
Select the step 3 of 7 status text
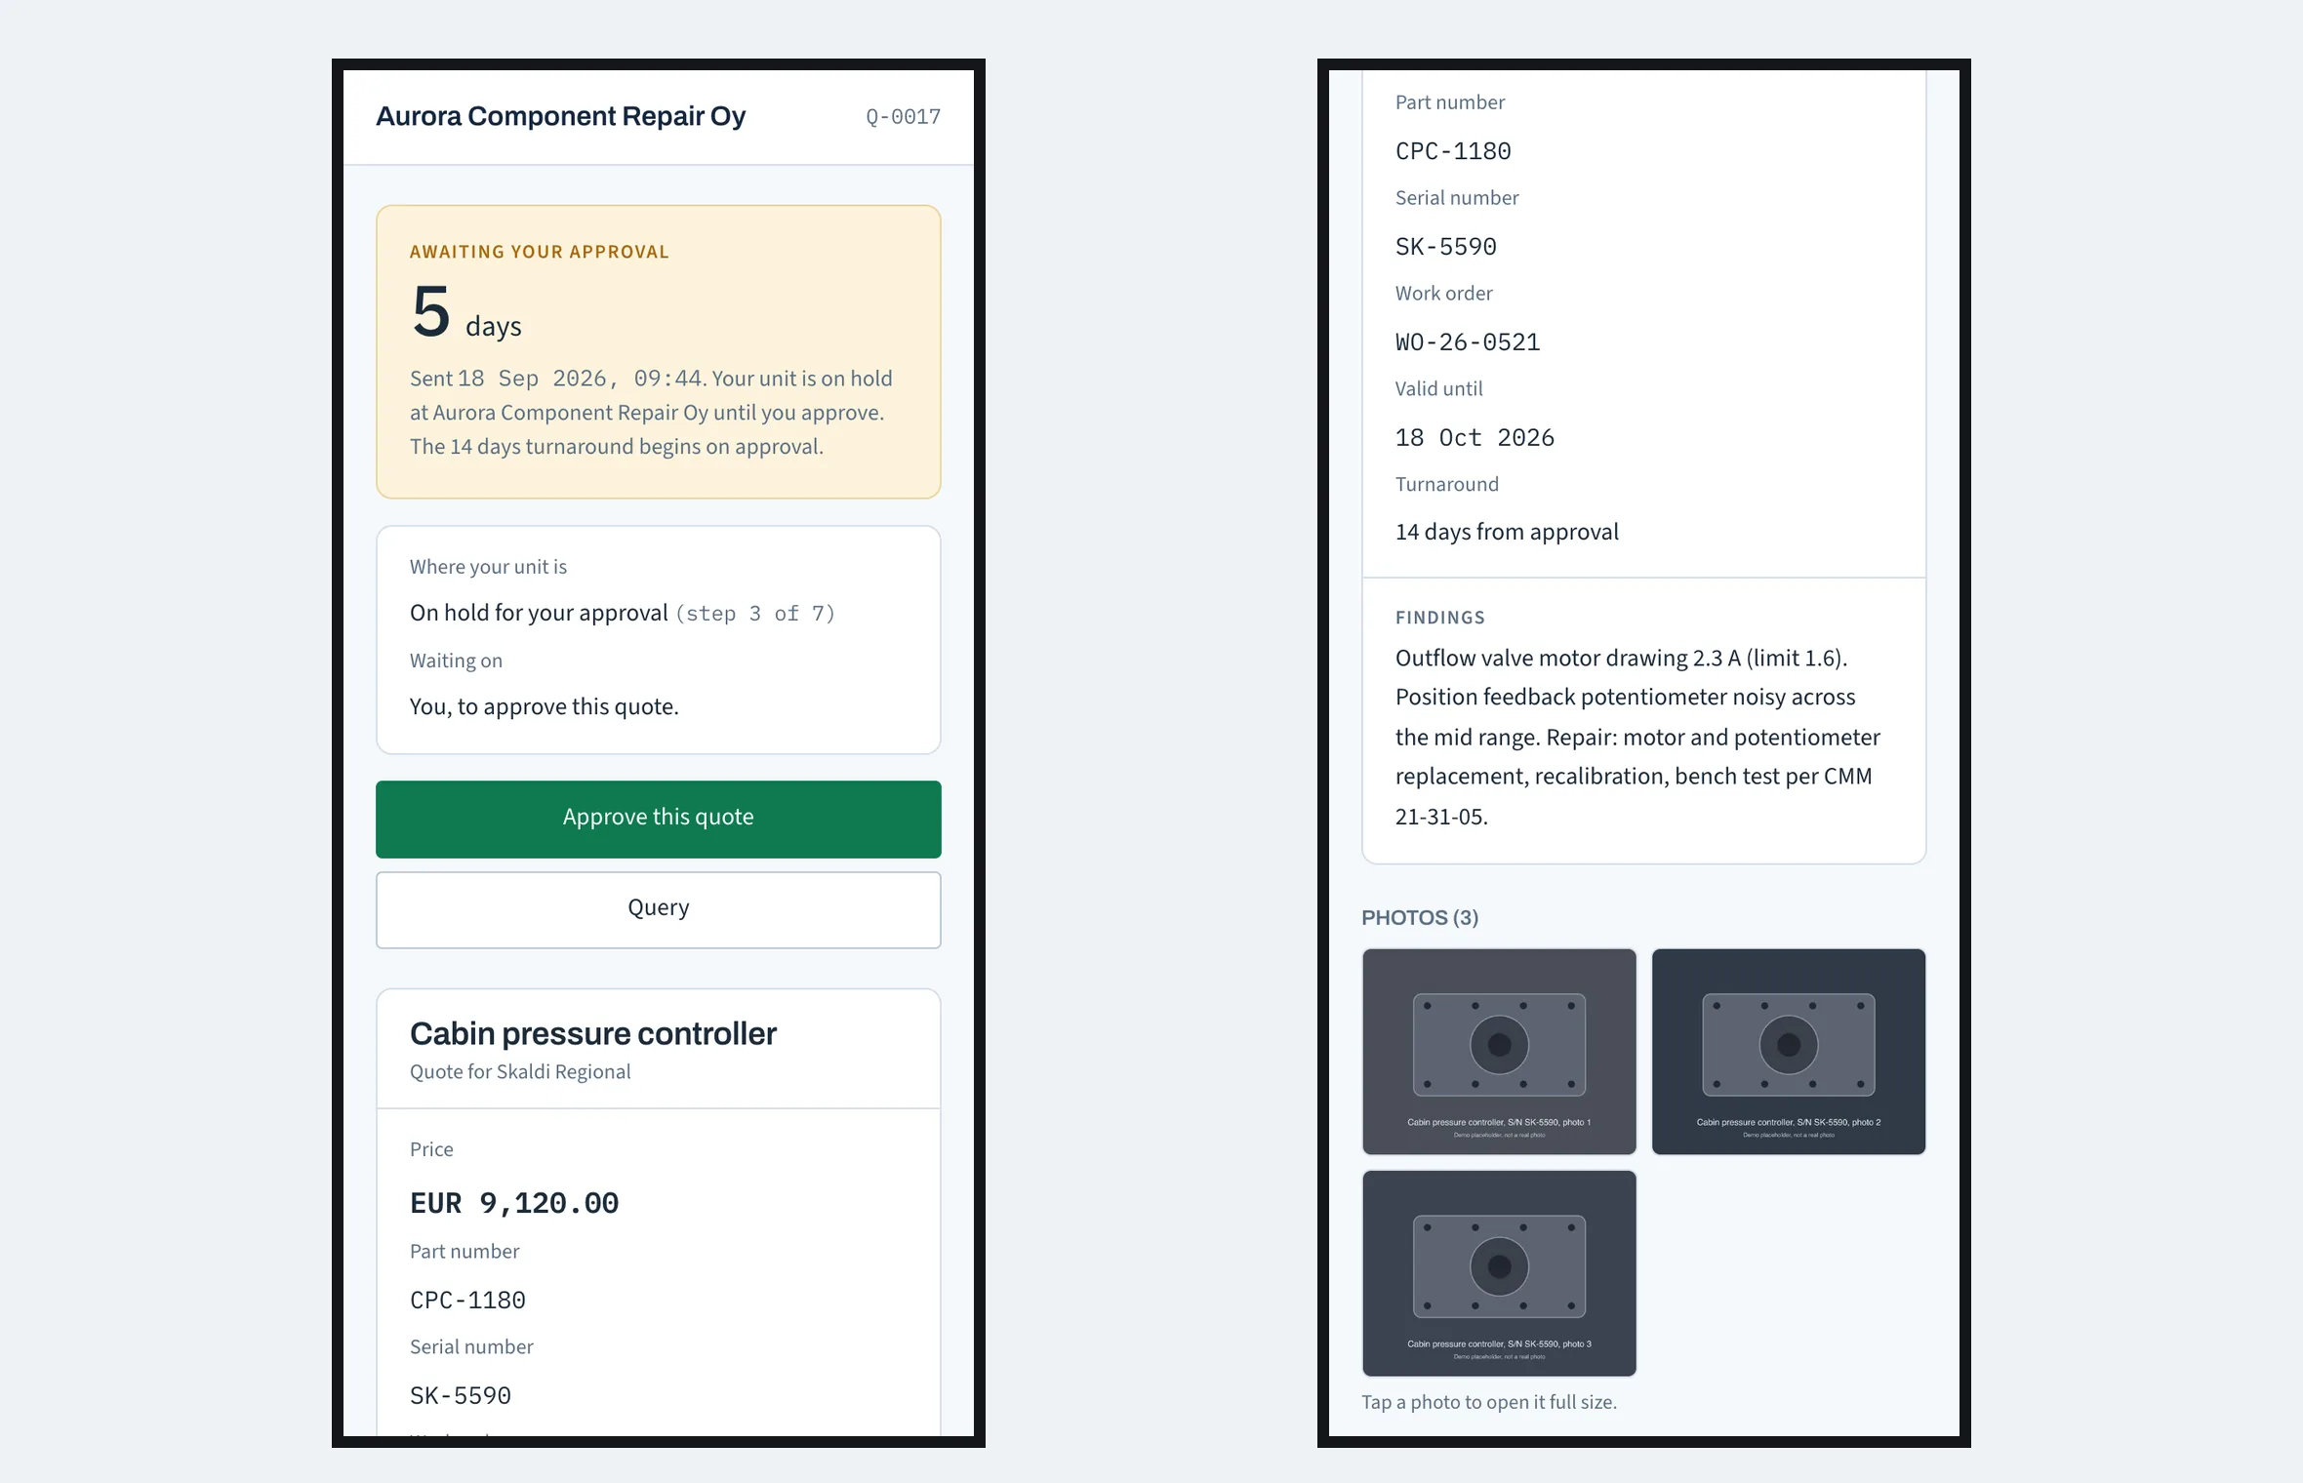754,614
